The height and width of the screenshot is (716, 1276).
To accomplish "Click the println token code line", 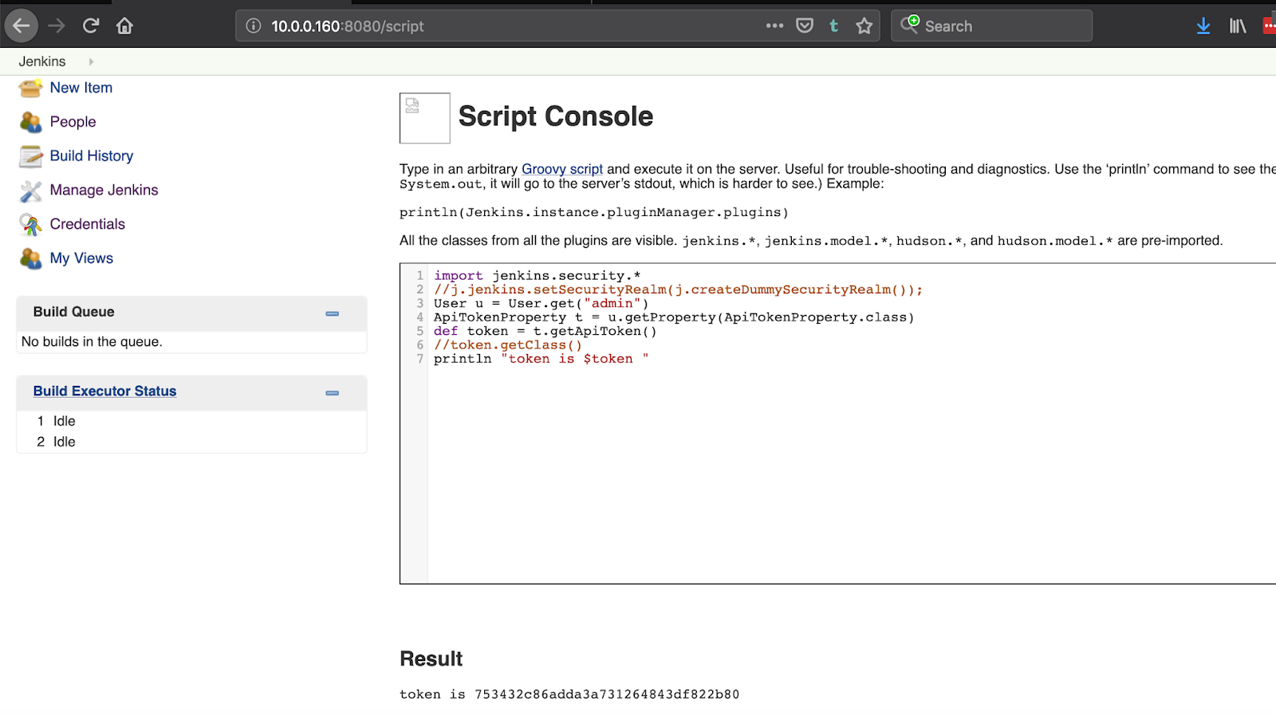I will 542,359.
